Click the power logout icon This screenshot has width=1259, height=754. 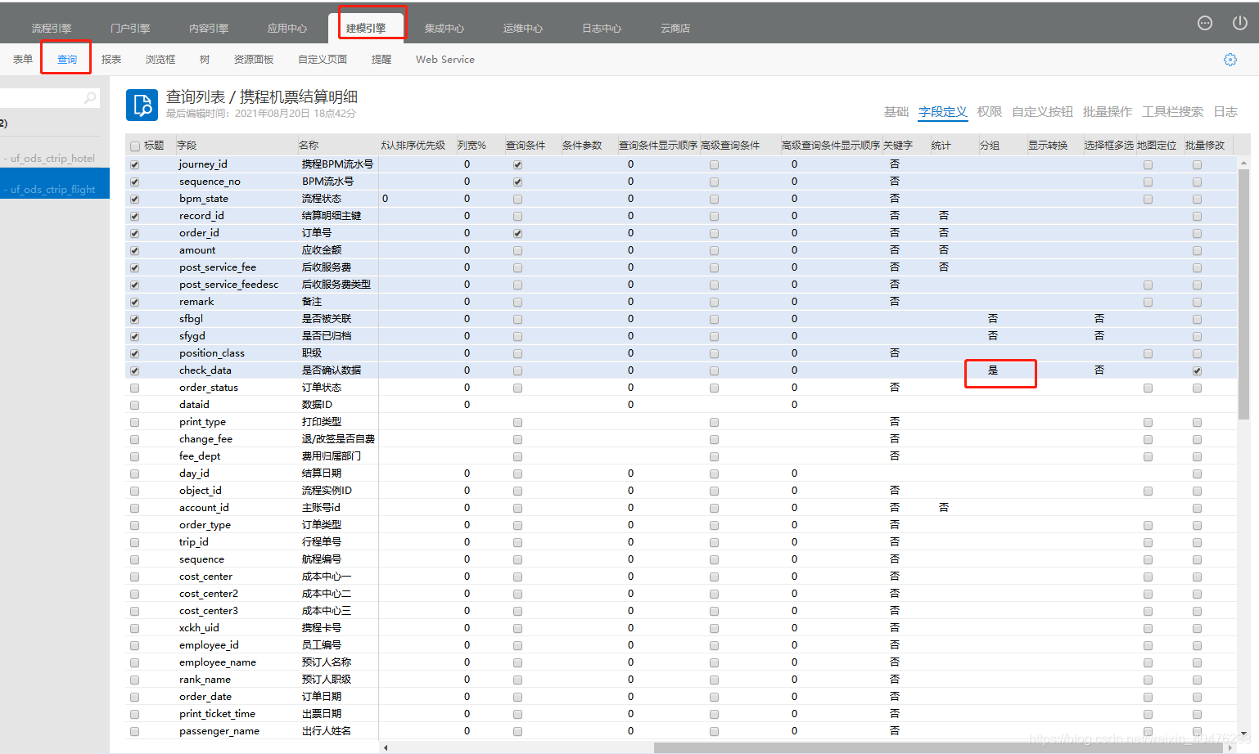(1240, 23)
